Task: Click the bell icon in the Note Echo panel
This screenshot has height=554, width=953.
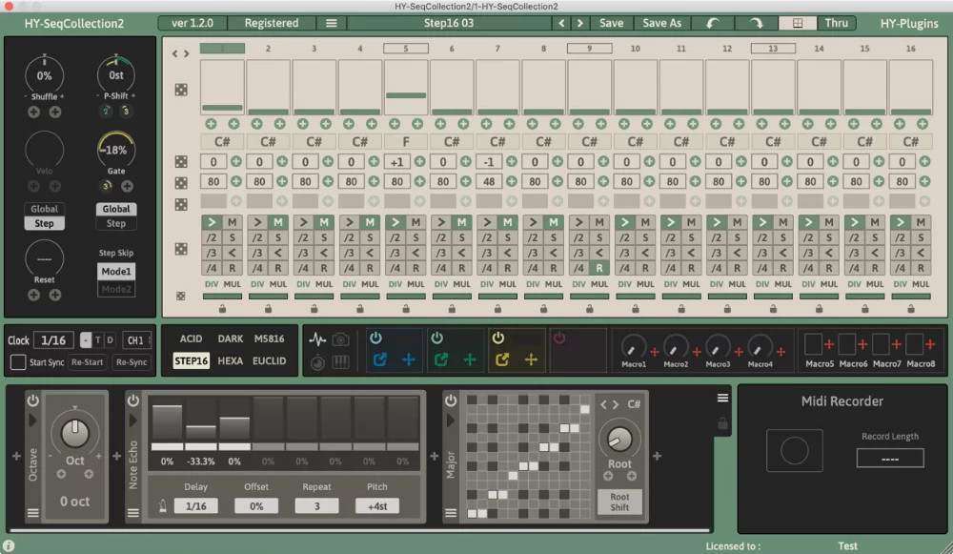Action: coord(162,503)
